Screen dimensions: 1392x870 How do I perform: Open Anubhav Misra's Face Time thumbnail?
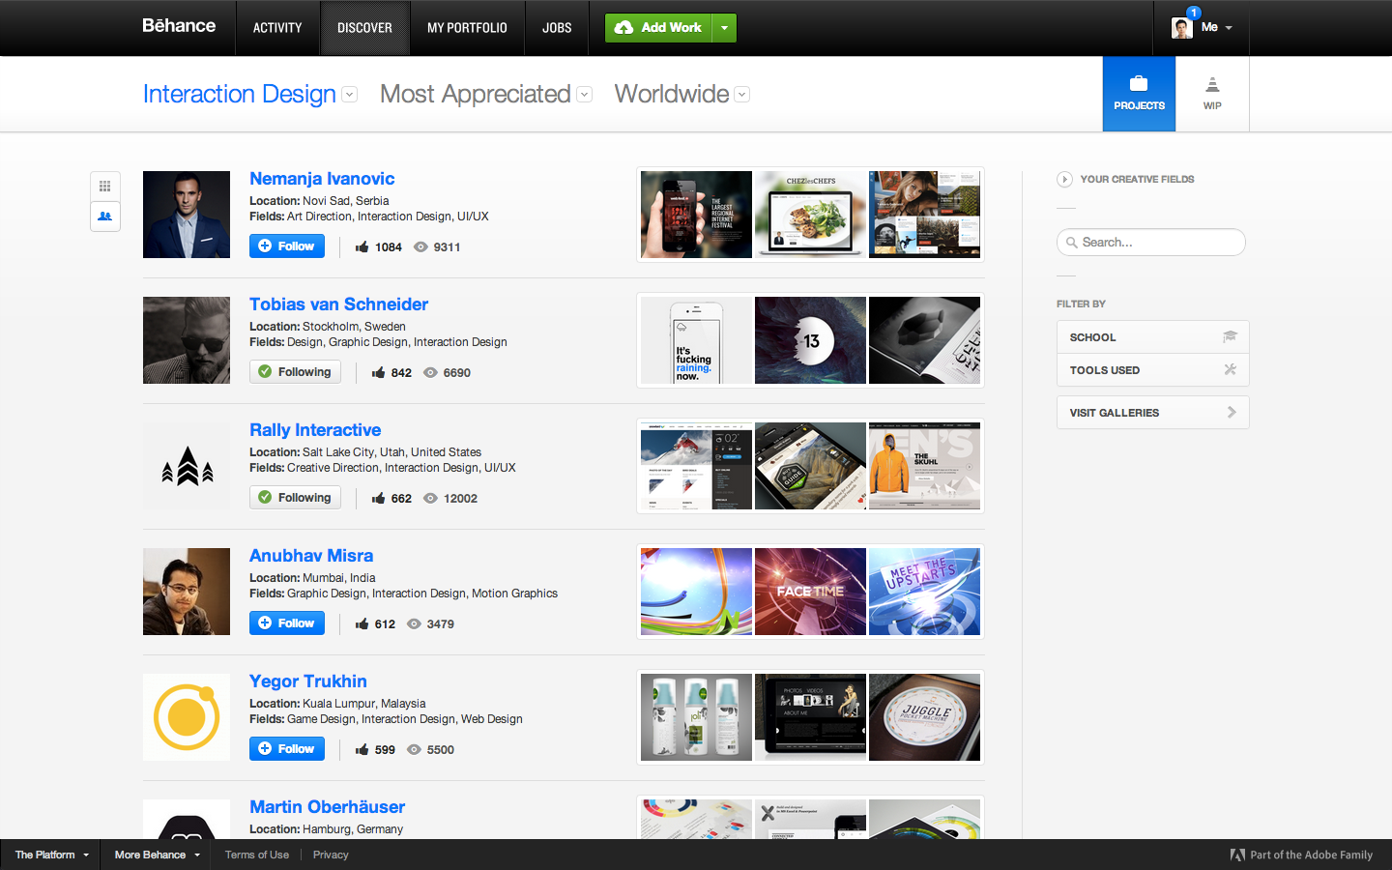coord(810,592)
